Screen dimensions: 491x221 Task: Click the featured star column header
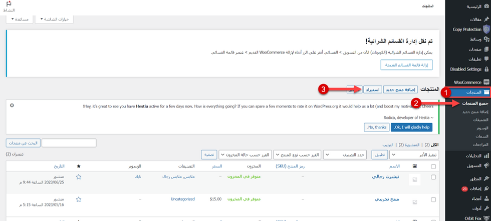(x=79, y=166)
